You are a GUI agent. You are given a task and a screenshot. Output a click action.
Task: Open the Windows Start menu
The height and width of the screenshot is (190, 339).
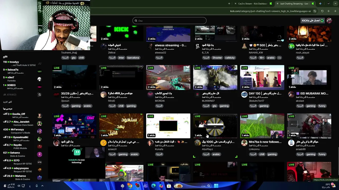tap(216, 186)
